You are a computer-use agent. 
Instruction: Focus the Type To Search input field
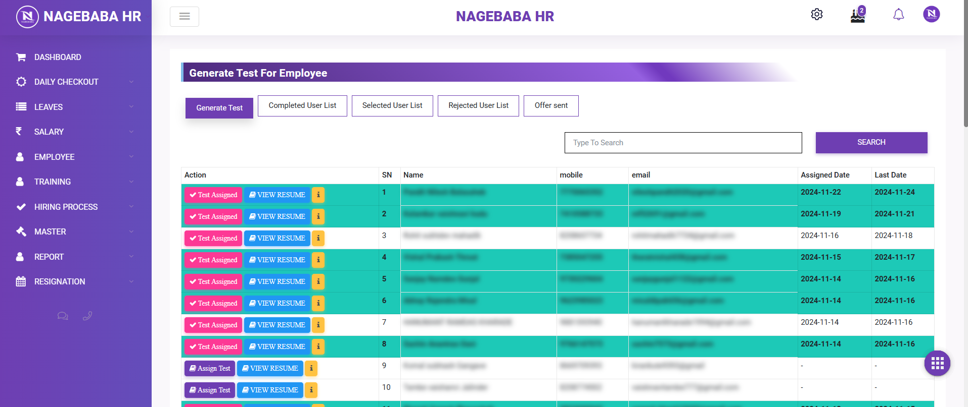coord(683,143)
